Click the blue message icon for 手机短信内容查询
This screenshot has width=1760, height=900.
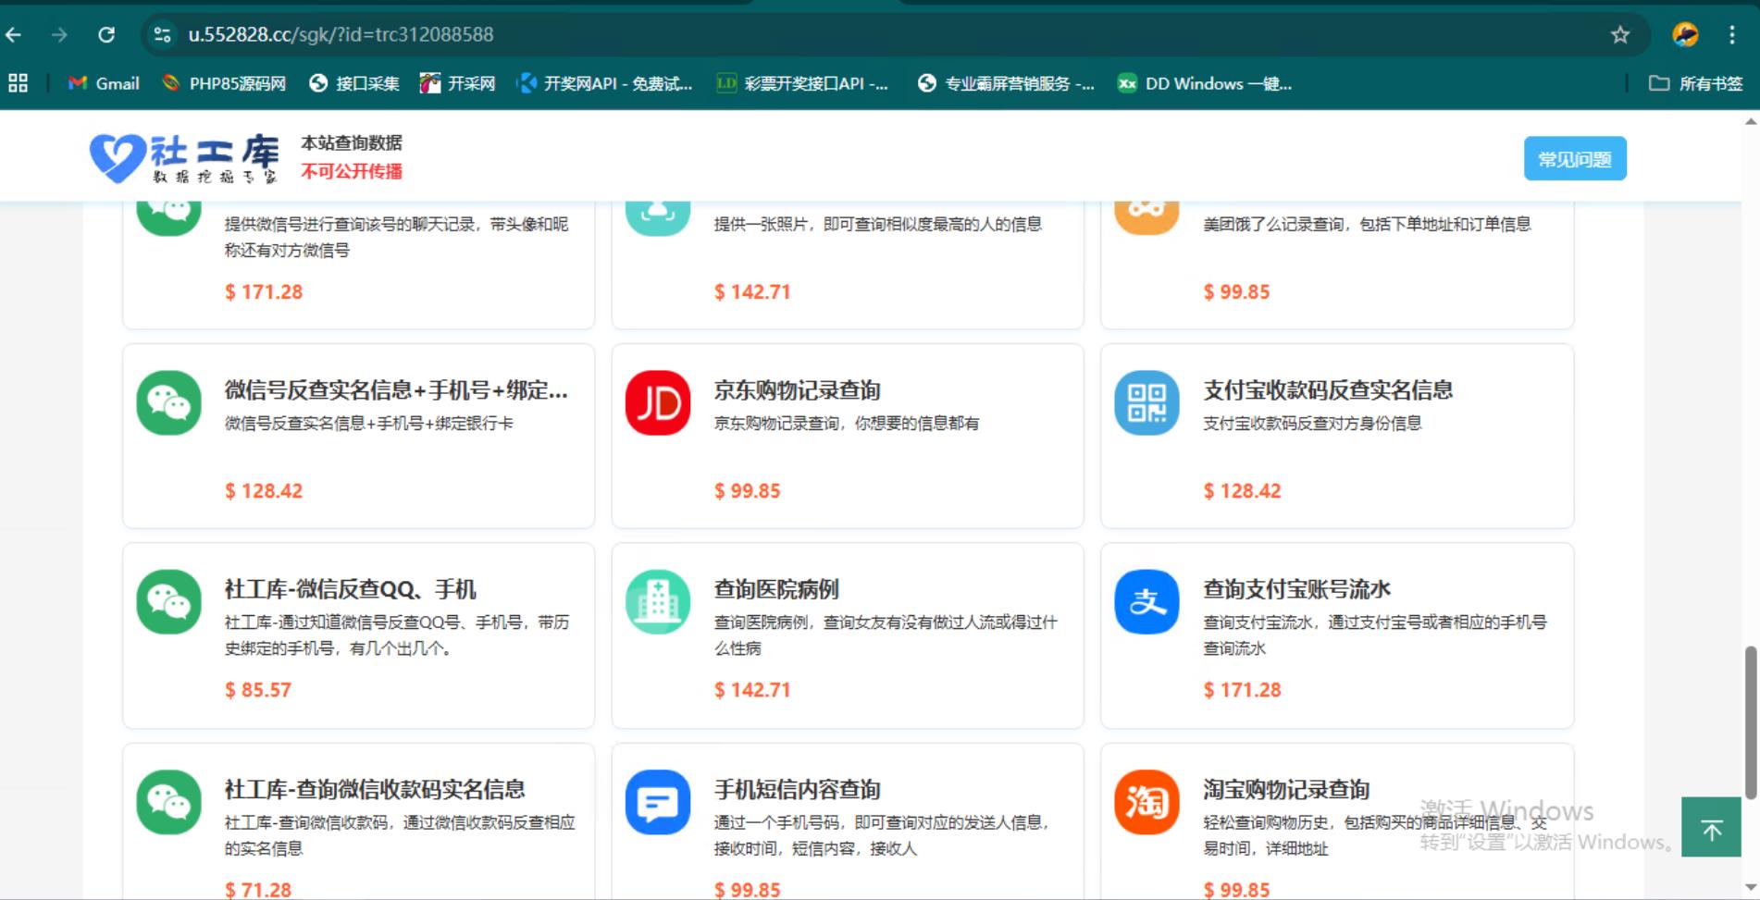[658, 802]
